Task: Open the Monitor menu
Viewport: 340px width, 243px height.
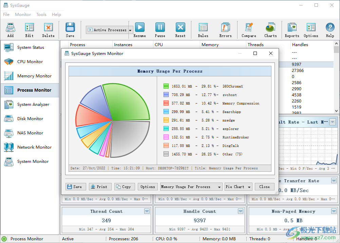Action: coord(23,15)
